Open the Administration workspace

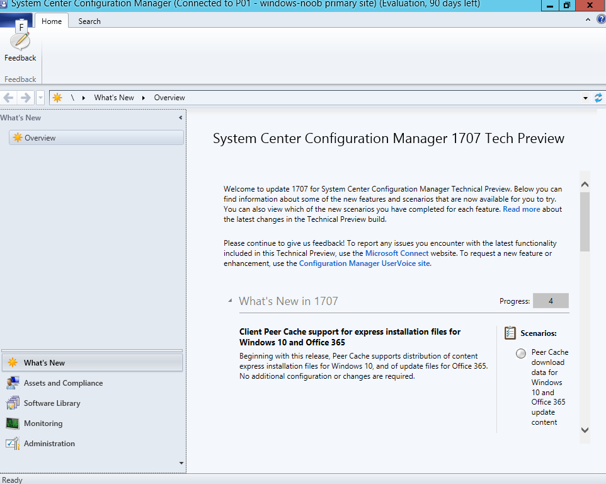(x=92, y=444)
